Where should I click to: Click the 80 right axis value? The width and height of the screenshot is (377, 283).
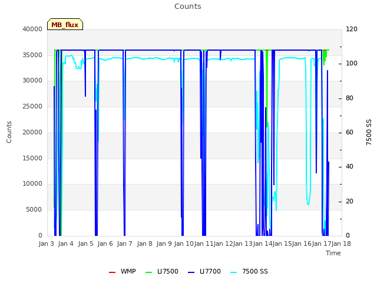(x=349, y=98)
